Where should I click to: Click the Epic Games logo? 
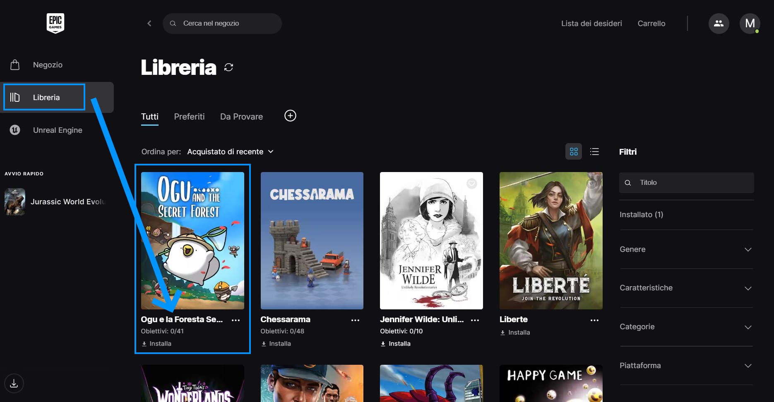pos(55,23)
